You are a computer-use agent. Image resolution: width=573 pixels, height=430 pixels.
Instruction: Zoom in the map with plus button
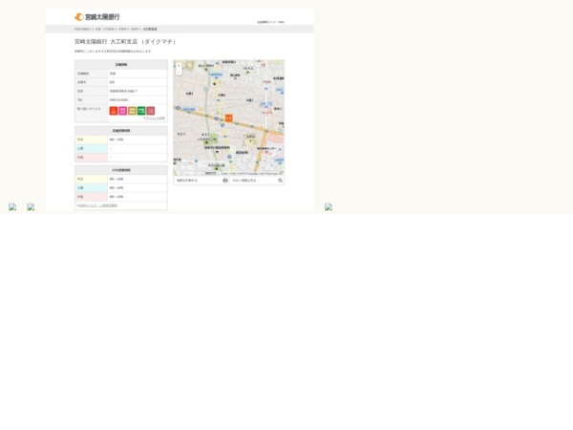[179, 66]
